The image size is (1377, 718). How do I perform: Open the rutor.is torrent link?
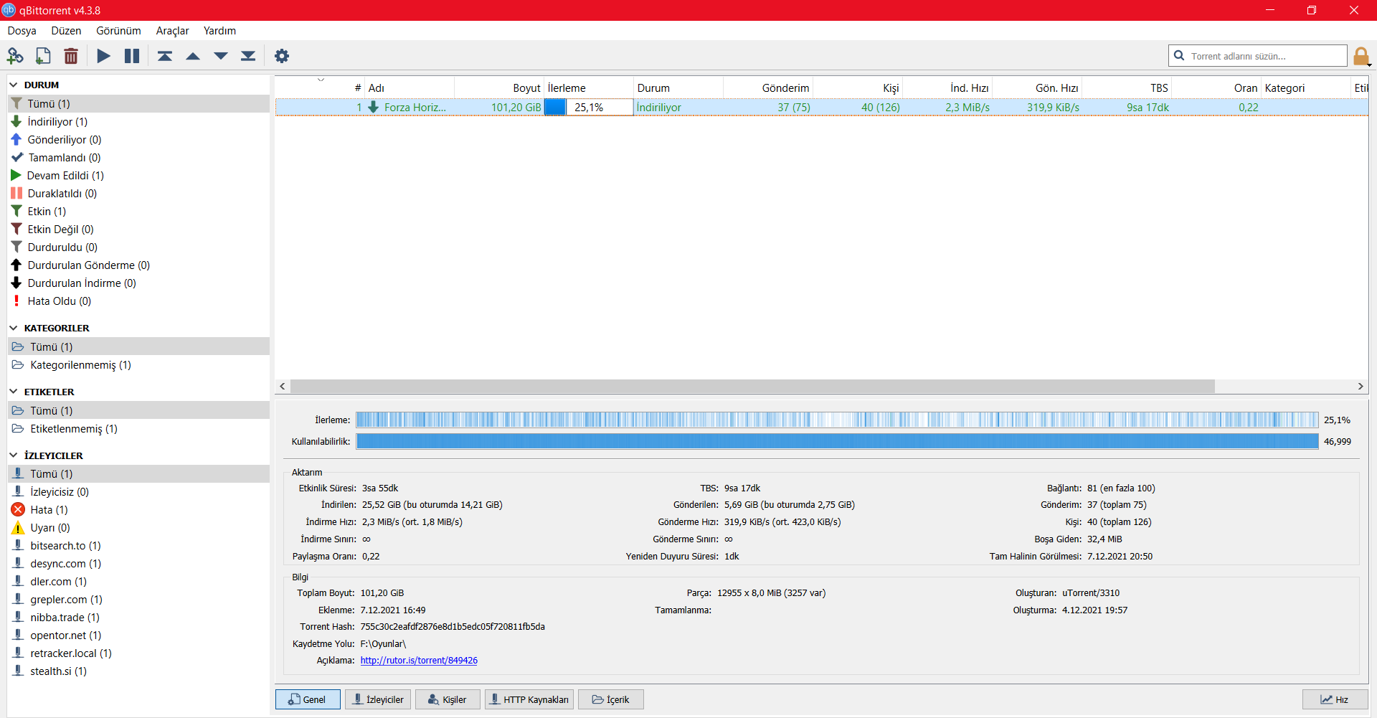419,661
